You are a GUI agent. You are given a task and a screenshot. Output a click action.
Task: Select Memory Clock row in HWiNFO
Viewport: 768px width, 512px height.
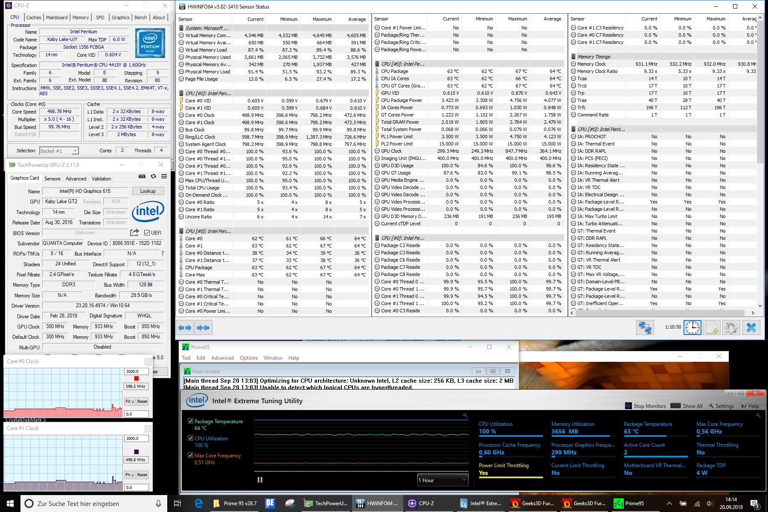coord(664,64)
